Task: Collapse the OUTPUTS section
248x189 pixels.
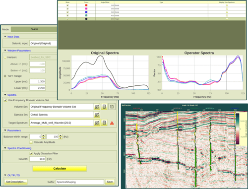Action: coord(5,175)
